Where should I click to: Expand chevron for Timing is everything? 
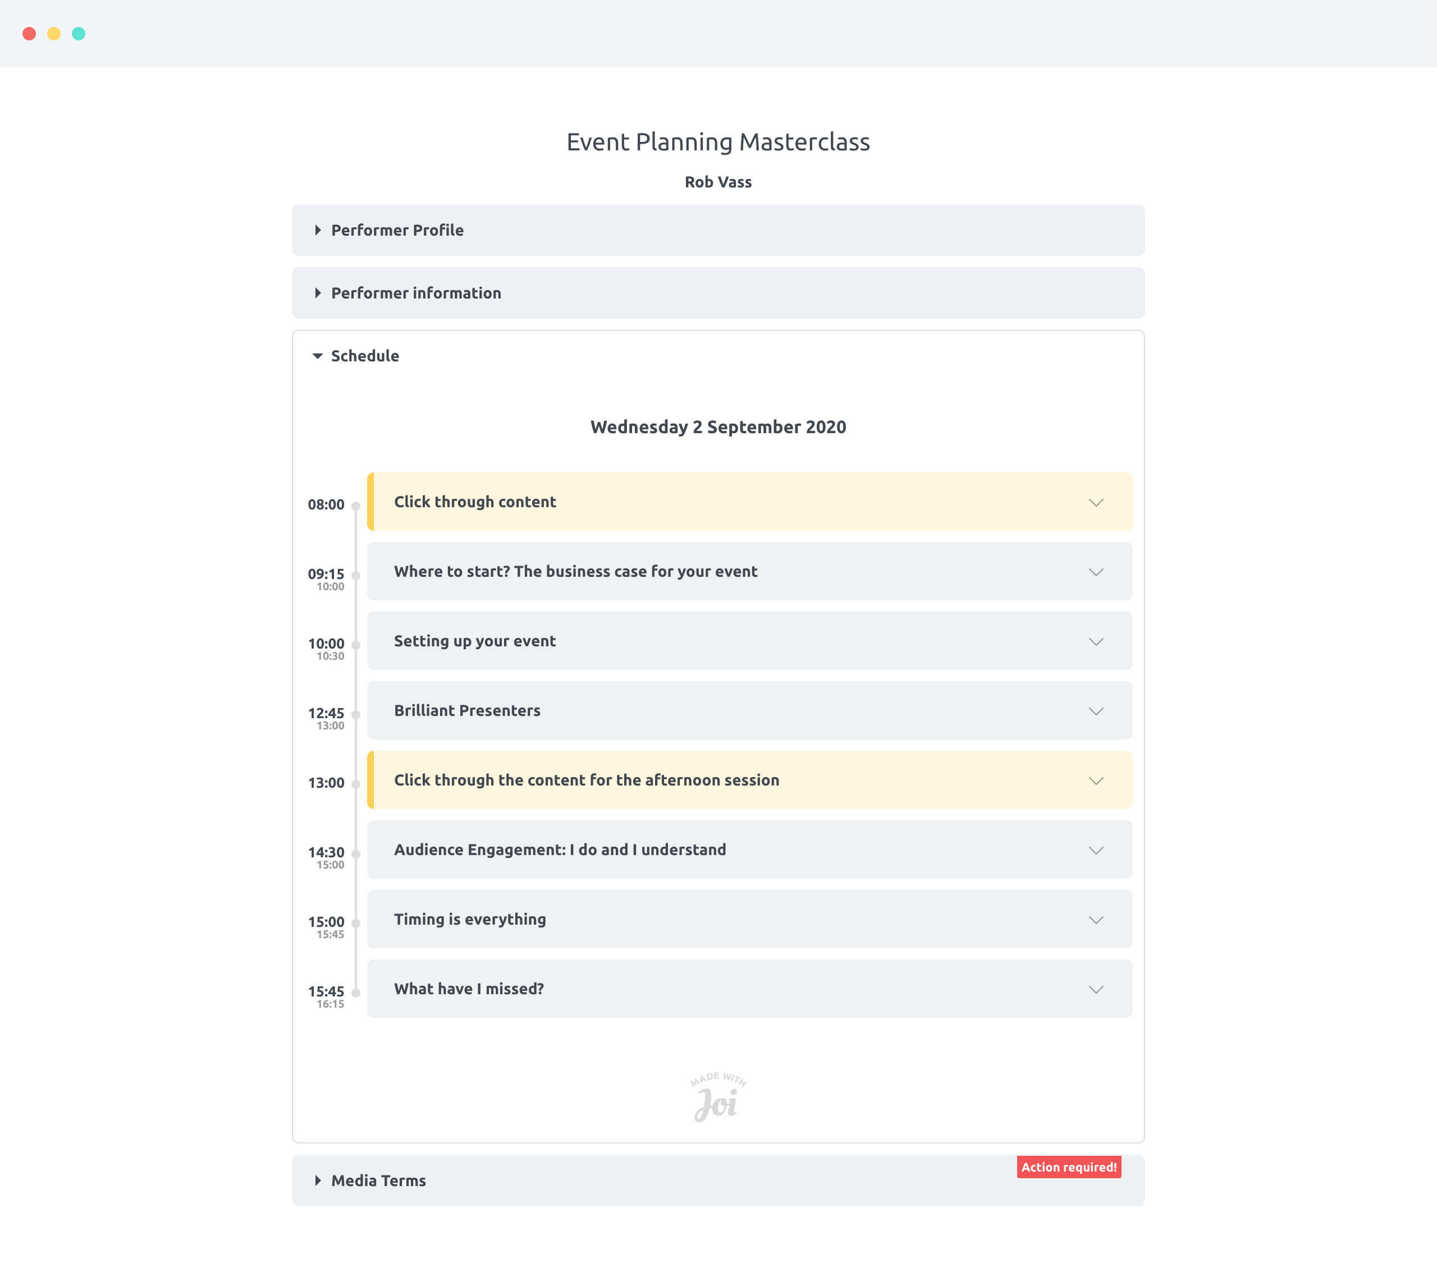point(1095,920)
